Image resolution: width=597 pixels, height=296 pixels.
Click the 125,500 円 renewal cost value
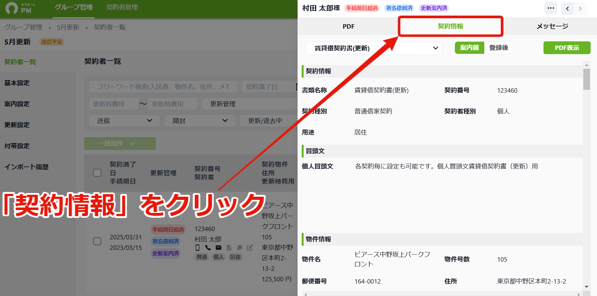tap(277, 279)
